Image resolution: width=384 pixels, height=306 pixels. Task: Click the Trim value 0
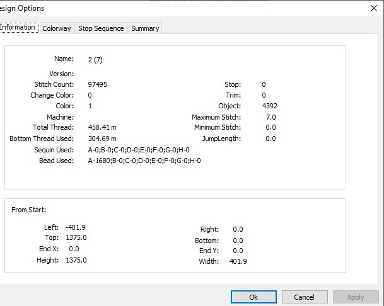point(264,95)
